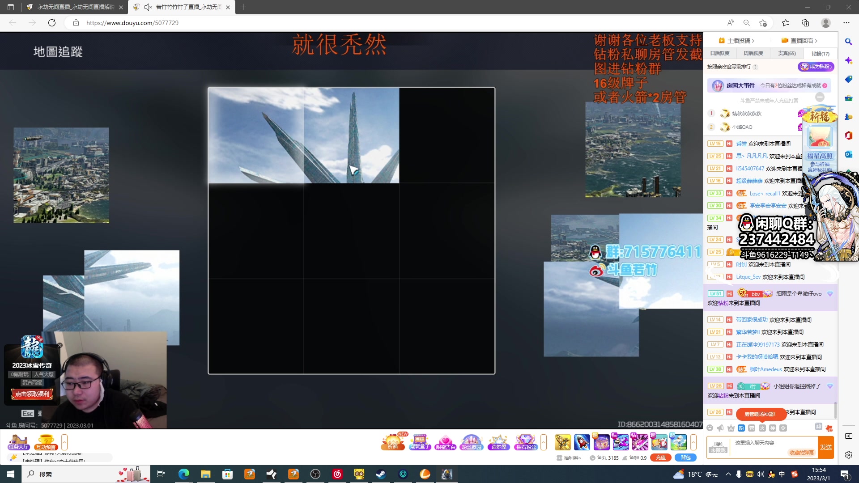859x483 pixels.
Task: Expand the activity icons list arrow
Action: point(544,442)
